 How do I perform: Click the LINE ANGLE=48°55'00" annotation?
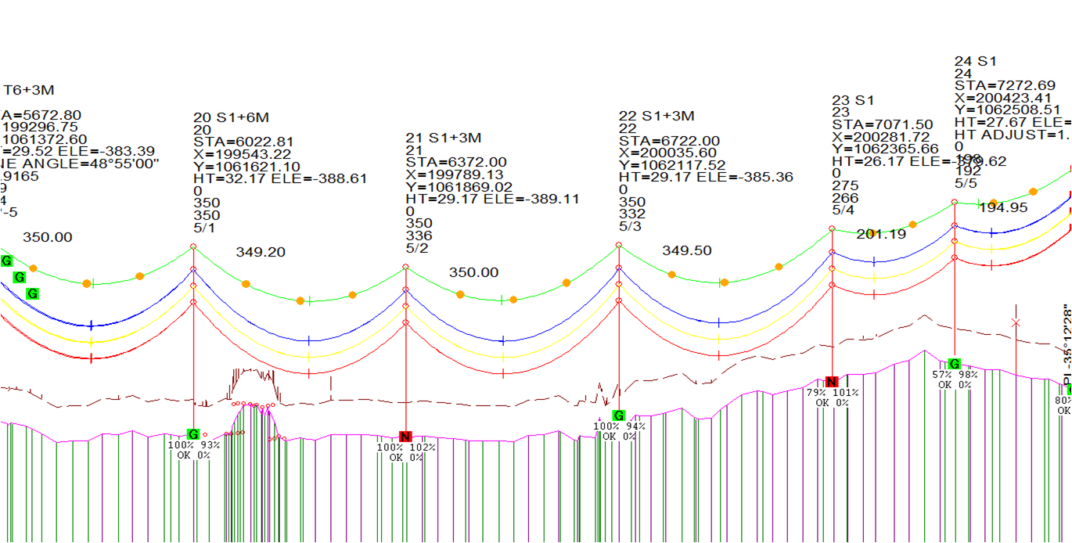point(80,164)
